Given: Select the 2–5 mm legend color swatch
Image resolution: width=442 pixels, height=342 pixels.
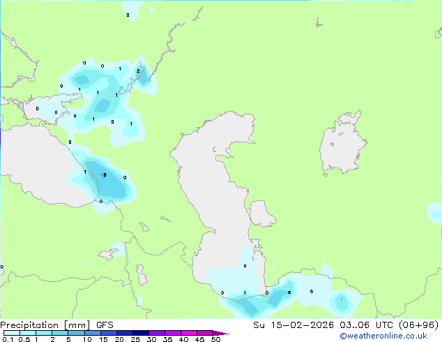Looking at the screenshot, I should (60, 333).
